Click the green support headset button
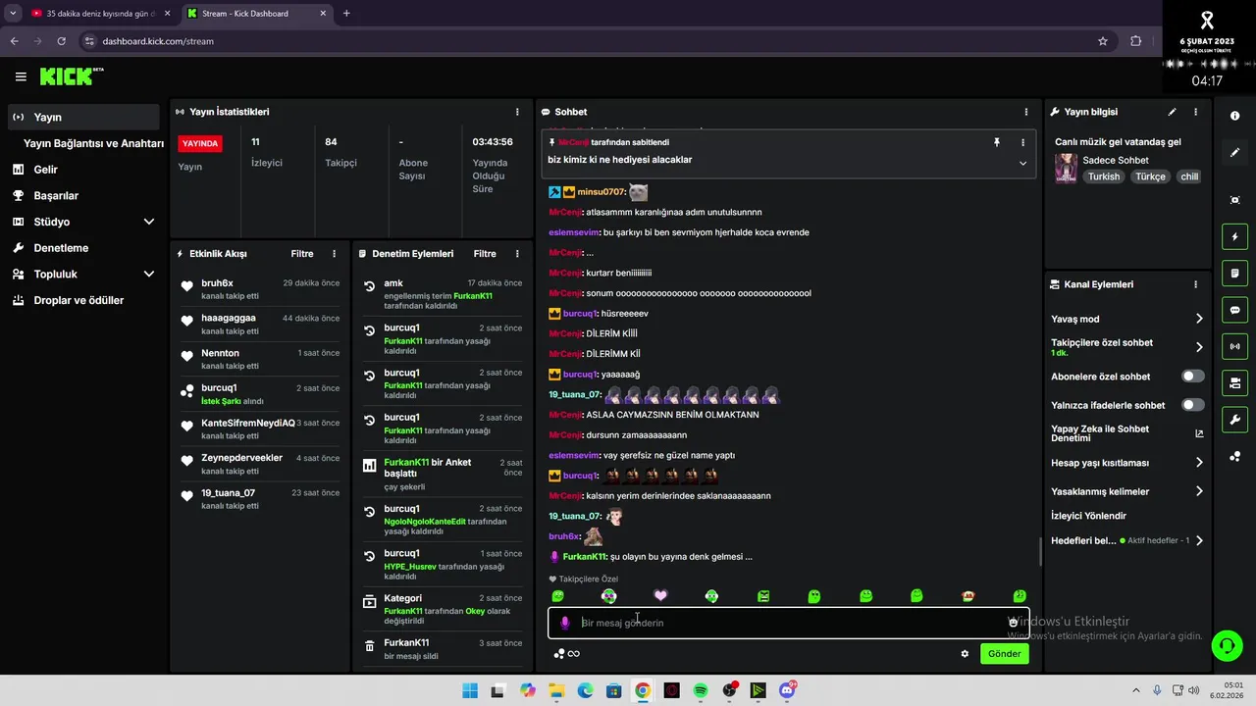Viewport: 1256px width, 706px height. coord(1227,645)
